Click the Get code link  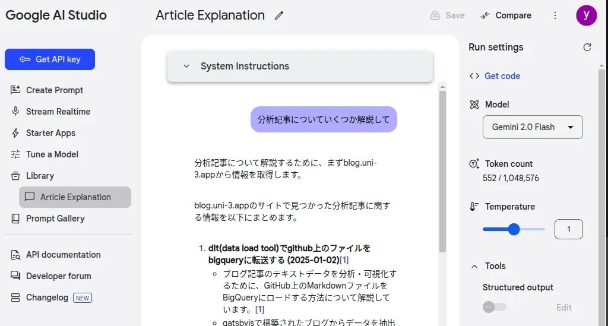(502, 76)
